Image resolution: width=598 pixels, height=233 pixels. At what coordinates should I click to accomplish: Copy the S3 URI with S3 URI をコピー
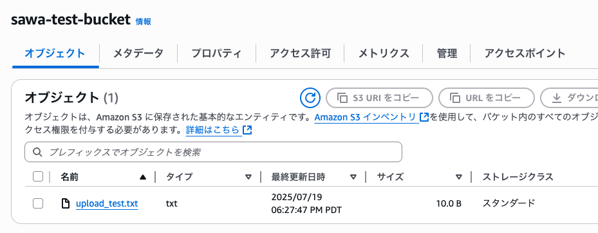379,98
